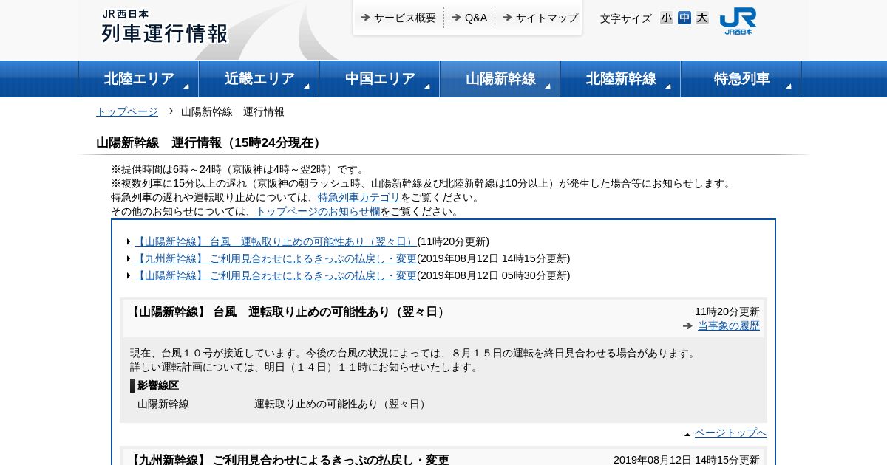Expand arrow on 山陽新幹線 tab
This screenshot has height=465, width=887.
click(x=548, y=86)
